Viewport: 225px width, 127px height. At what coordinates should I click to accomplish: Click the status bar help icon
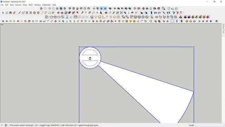[2, 125]
